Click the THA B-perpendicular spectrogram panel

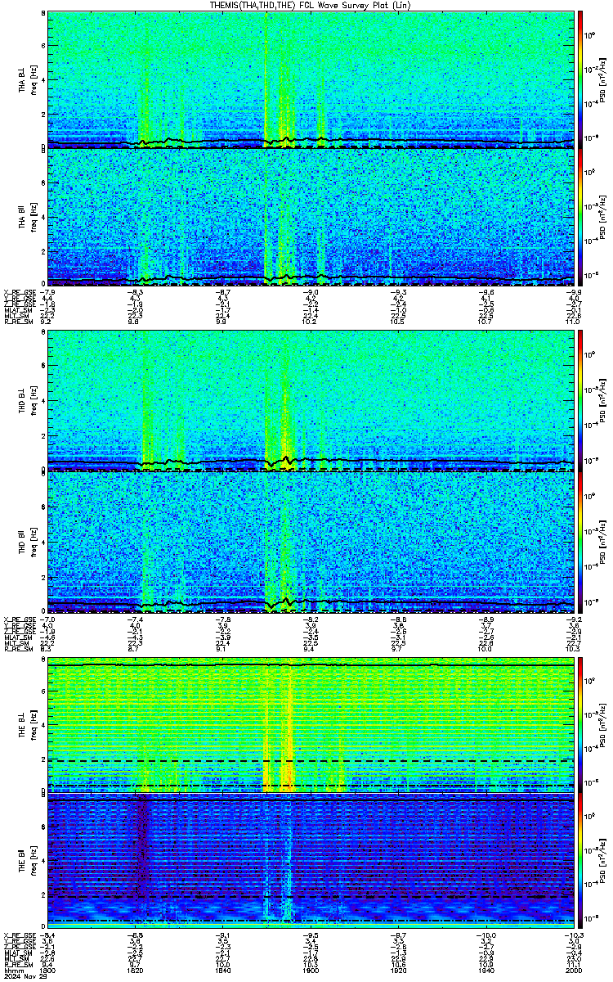311,79
